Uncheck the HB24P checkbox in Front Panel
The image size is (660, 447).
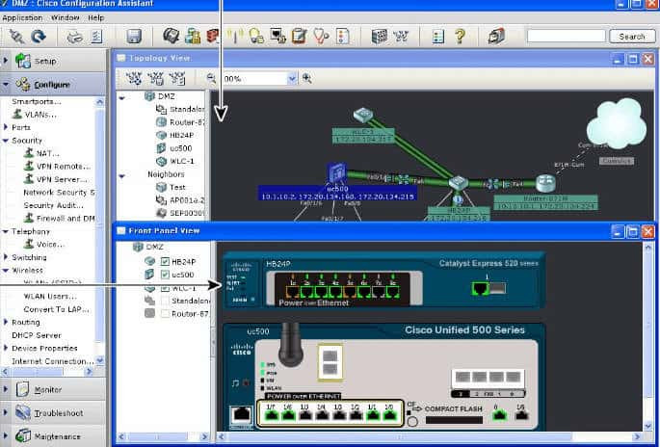pyautogui.click(x=165, y=262)
